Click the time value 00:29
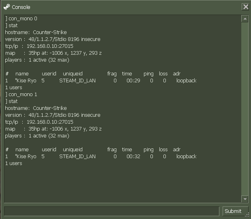Screen dimensions: 251x219 [133, 81]
